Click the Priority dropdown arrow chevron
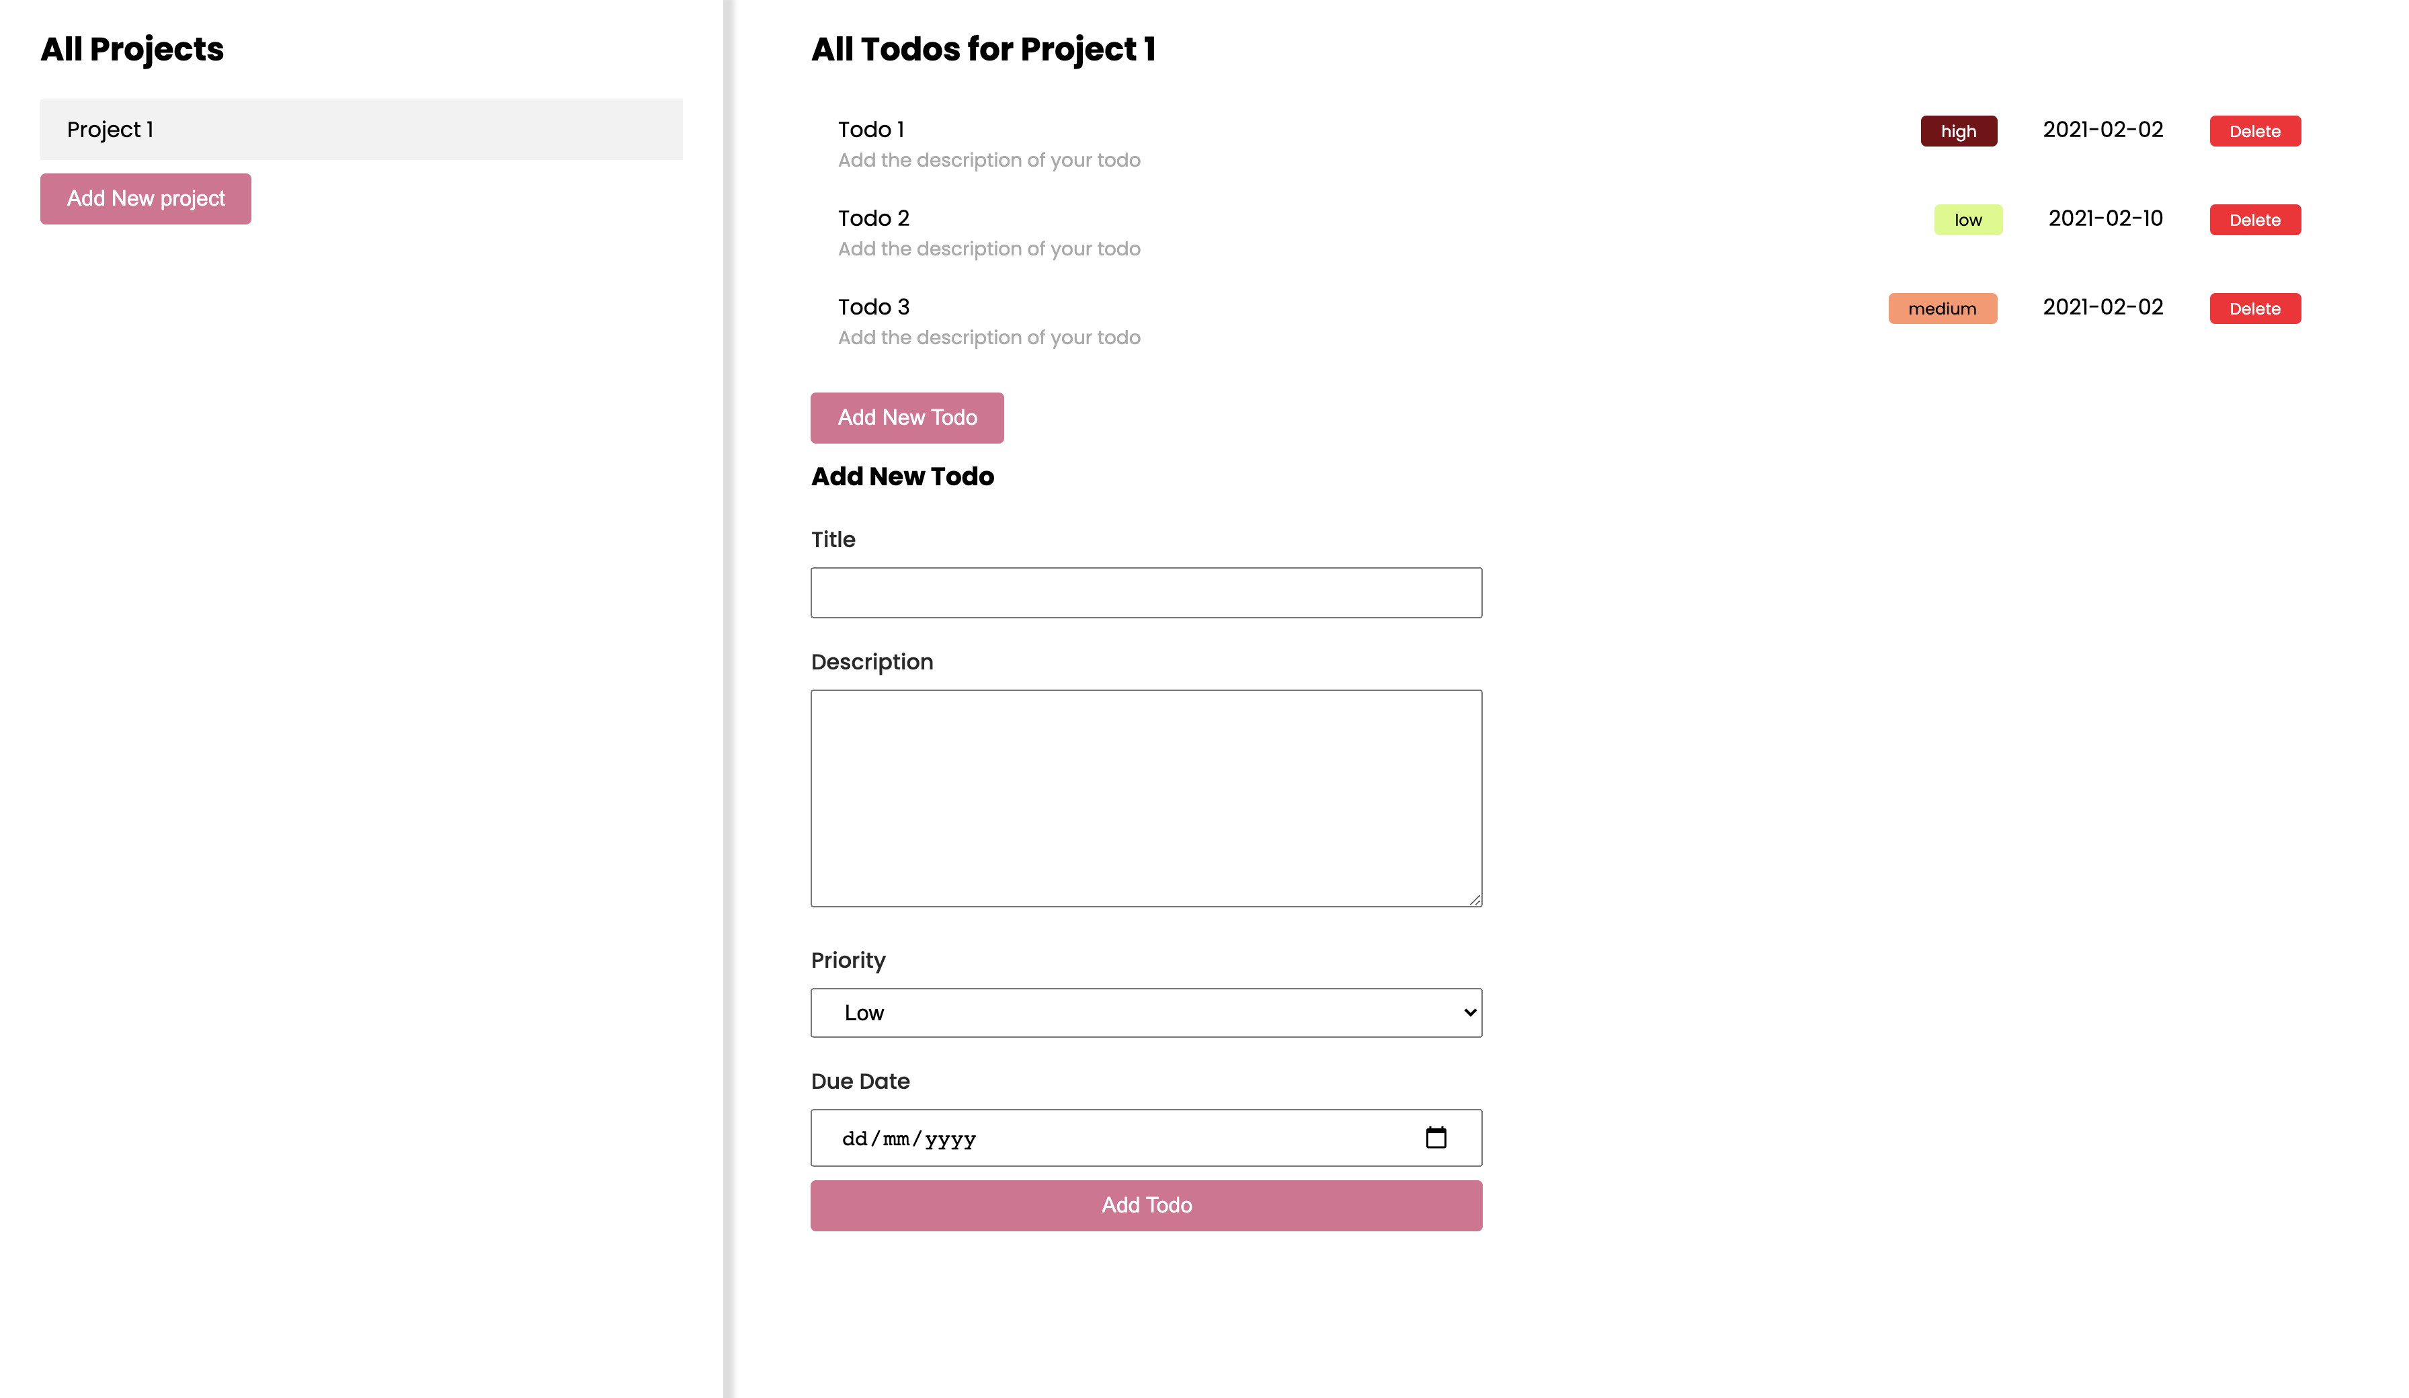The height and width of the screenshot is (1398, 2409). [1469, 1013]
